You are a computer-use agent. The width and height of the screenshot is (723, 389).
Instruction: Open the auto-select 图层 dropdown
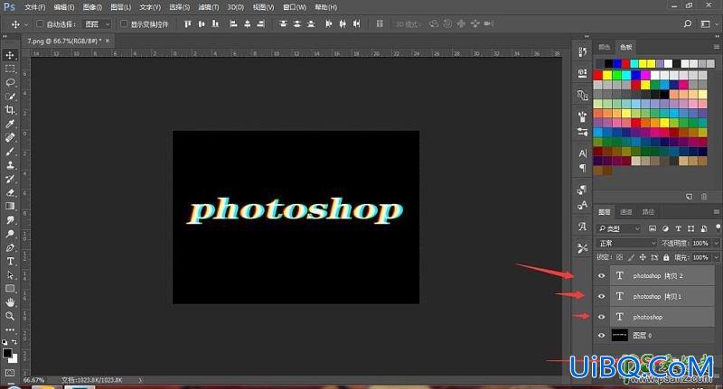[97, 24]
